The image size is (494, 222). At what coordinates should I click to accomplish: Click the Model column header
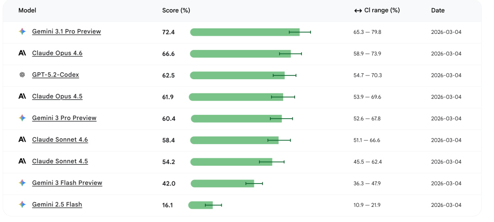[x=27, y=10]
